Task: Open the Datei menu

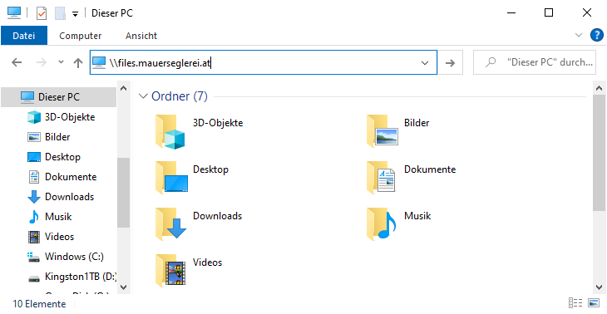Action: pyautogui.click(x=24, y=36)
